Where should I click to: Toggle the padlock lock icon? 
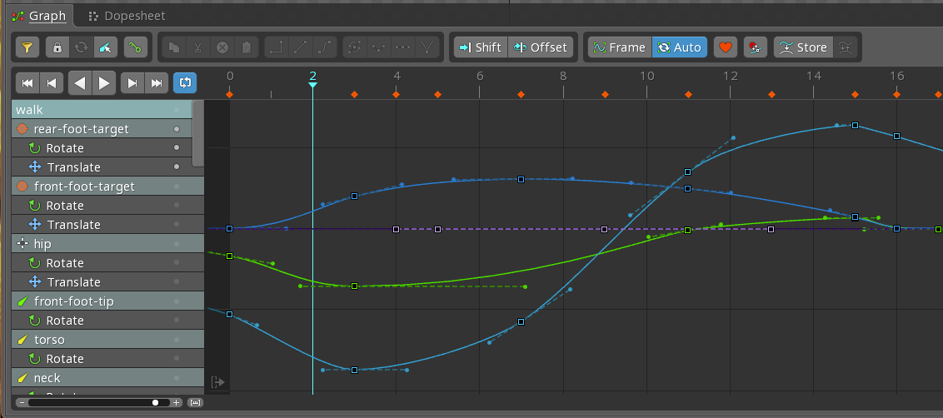[57, 47]
